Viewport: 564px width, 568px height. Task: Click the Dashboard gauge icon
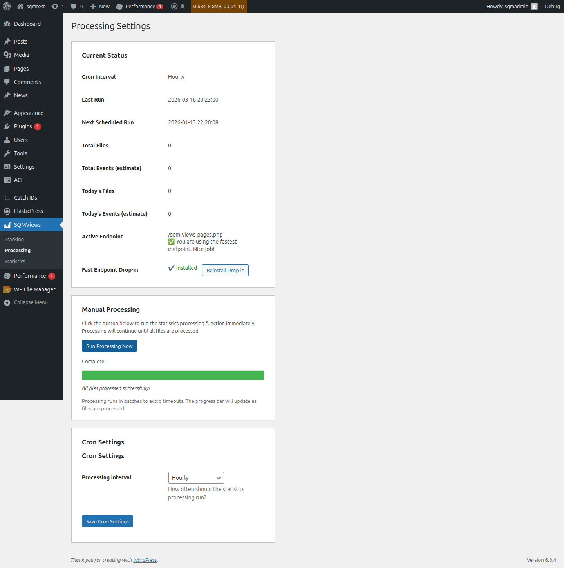coord(7,24)
